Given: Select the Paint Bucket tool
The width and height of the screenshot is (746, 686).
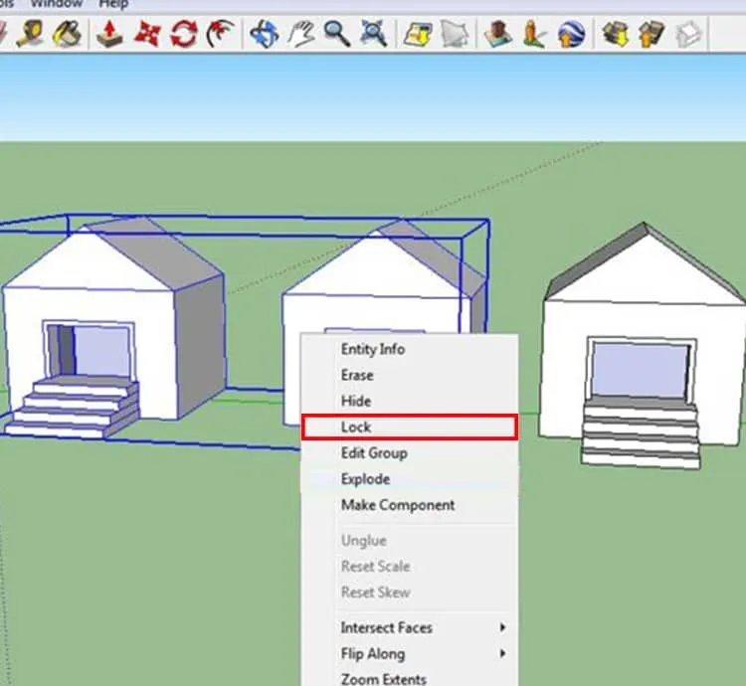Looking at the screenshot, I should point(68,34).
